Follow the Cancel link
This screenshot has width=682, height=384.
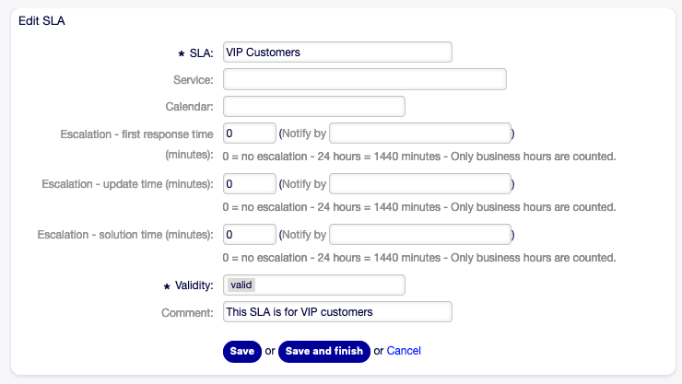(x=404, y=351)
